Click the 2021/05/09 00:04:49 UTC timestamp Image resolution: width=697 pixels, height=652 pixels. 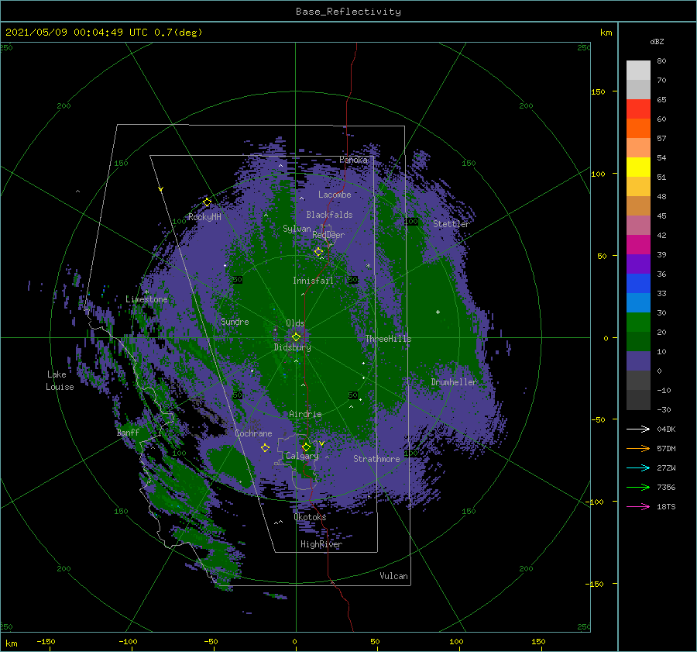[x=104, y=32]
